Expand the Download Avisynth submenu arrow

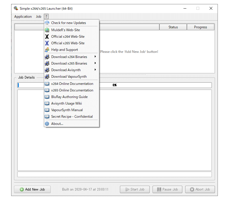coord(95,70)
